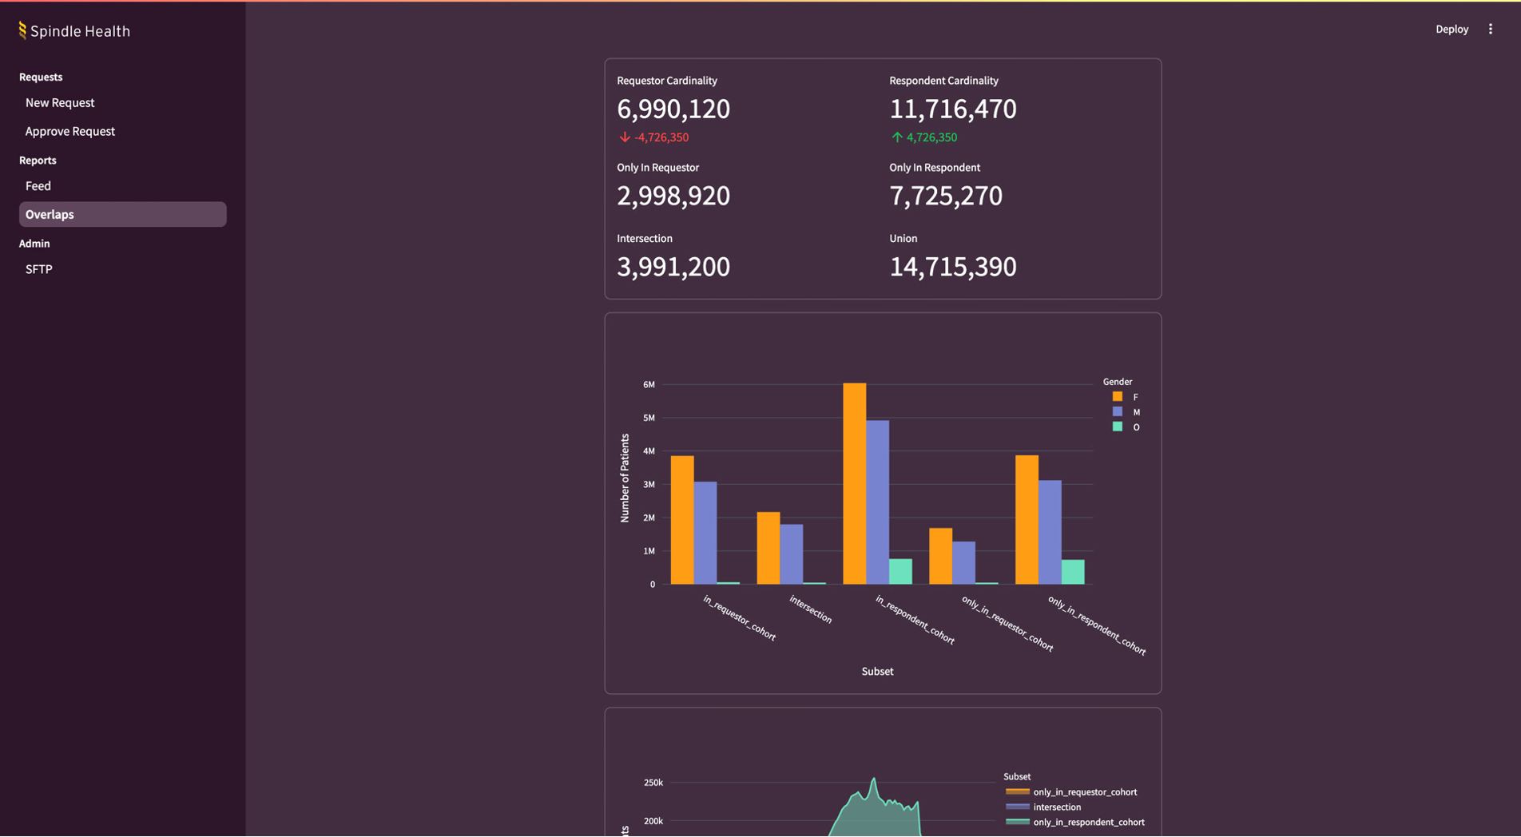Click the purple M bar for only_in_requestor_cohort
This screenshot has height=837, width=1521.
[963, 563]
